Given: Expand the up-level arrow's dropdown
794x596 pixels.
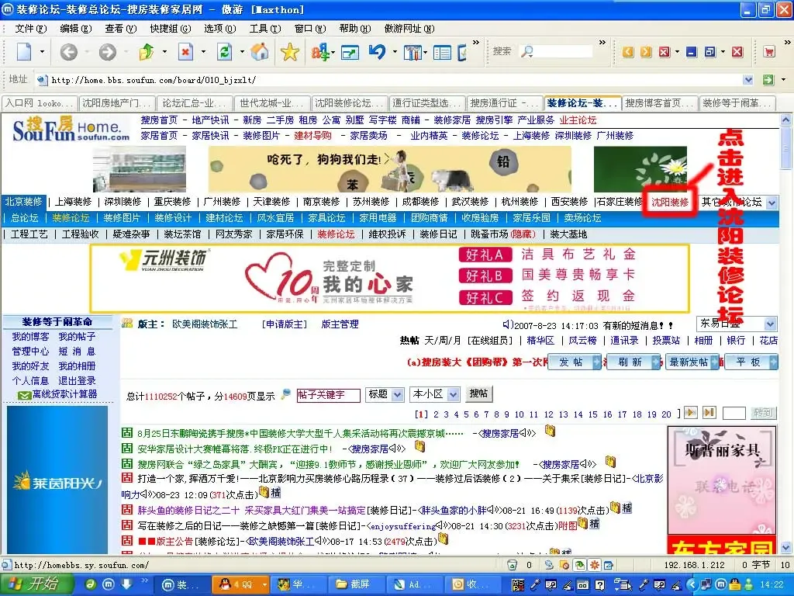Looking at the screenshot, I should (164, 52).
